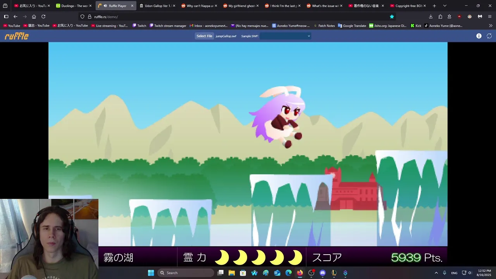
Task: Open the Inbox Gmail bookmark
Action: pos(208,26)
